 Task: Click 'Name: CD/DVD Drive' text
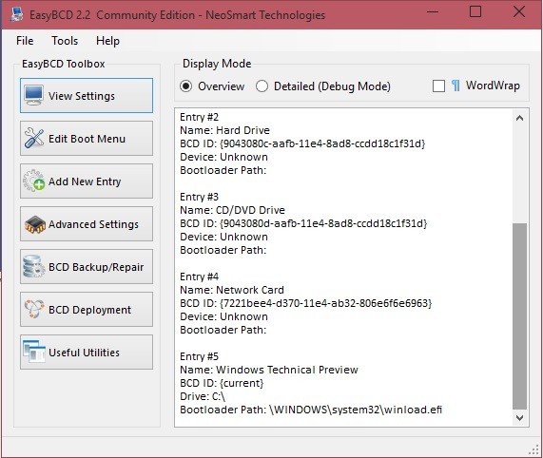click(x=232, y=210)
